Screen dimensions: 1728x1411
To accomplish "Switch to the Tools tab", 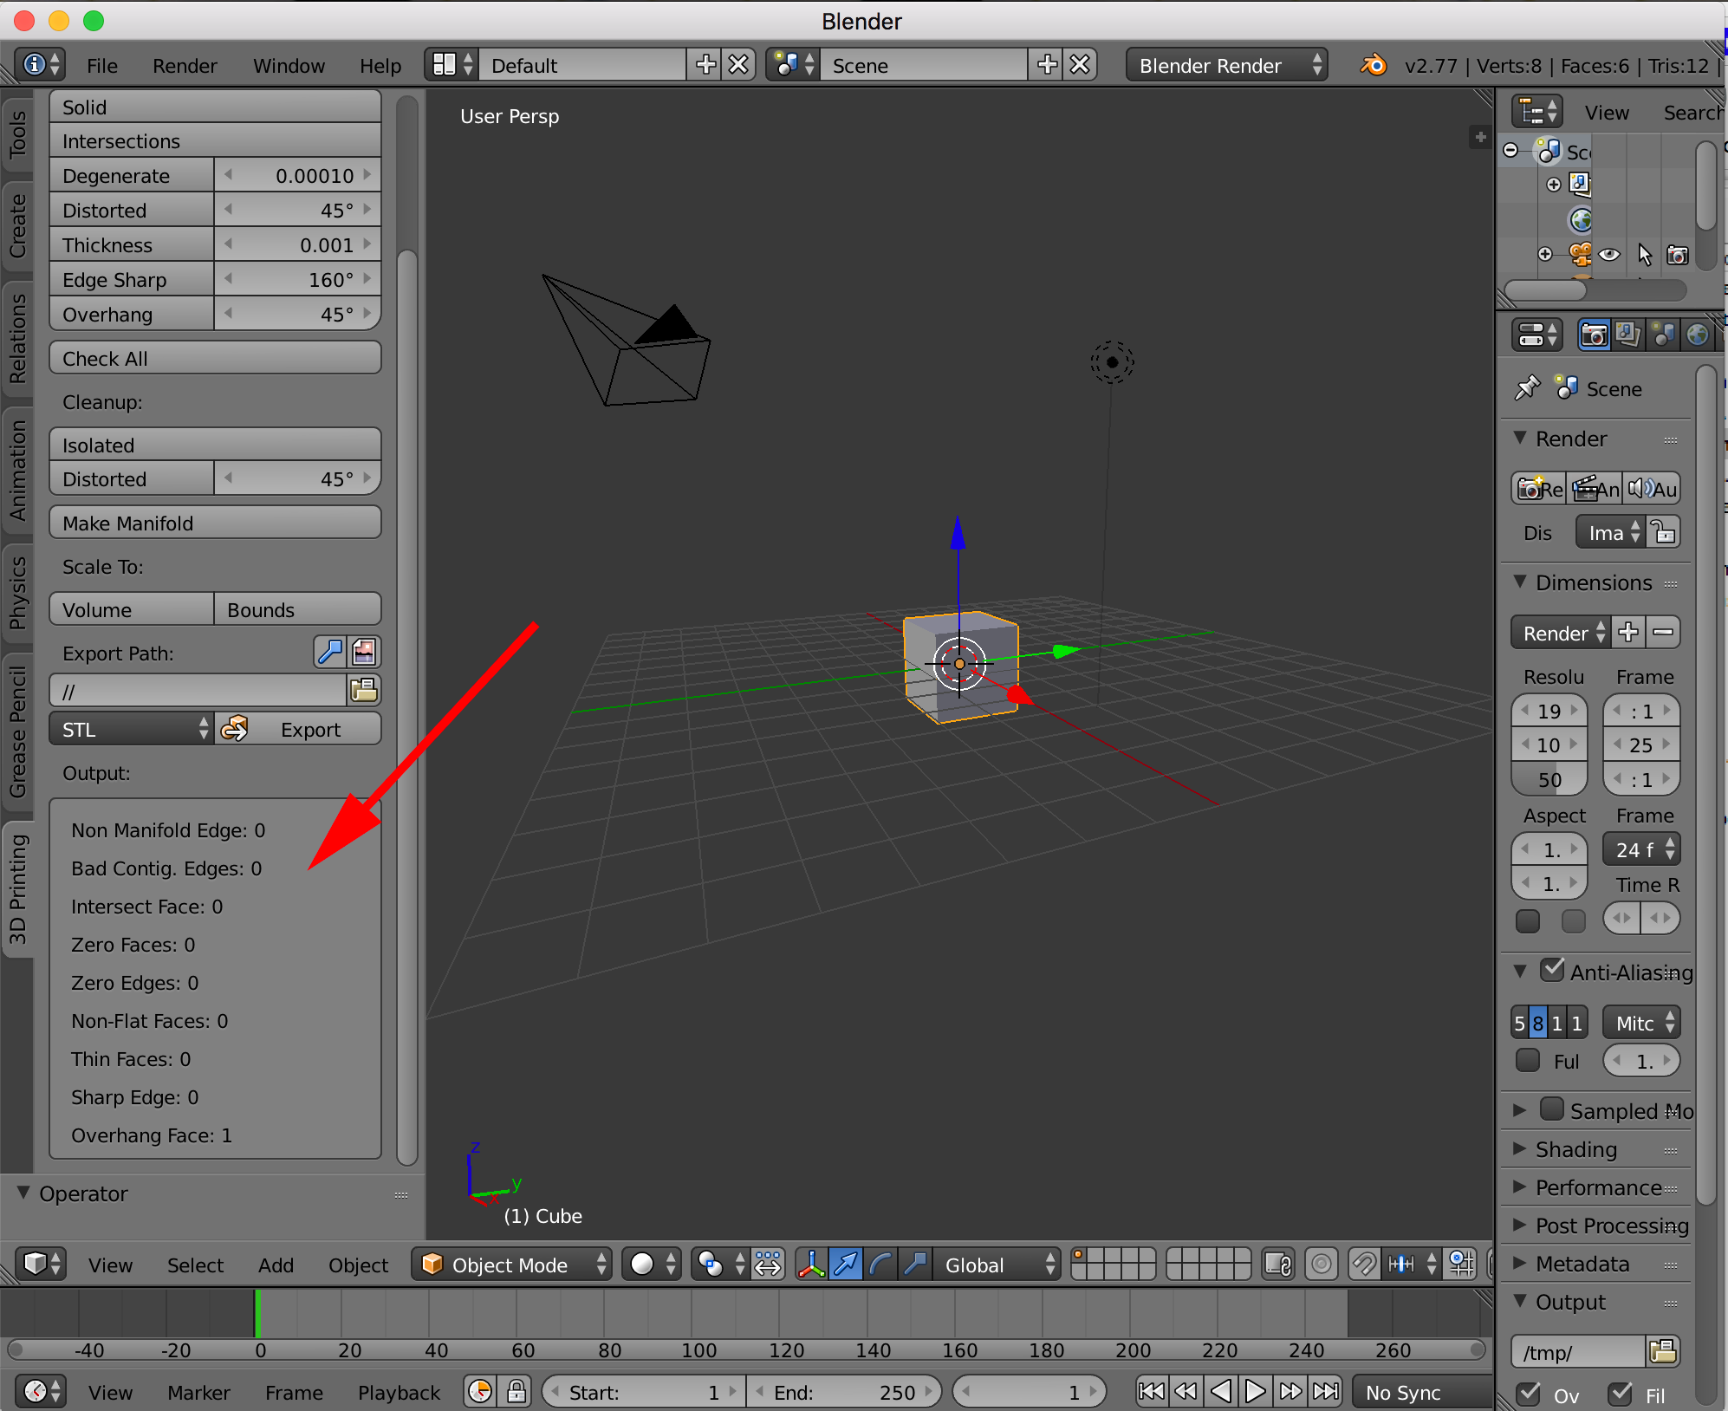I will click(x=17, y=134).
